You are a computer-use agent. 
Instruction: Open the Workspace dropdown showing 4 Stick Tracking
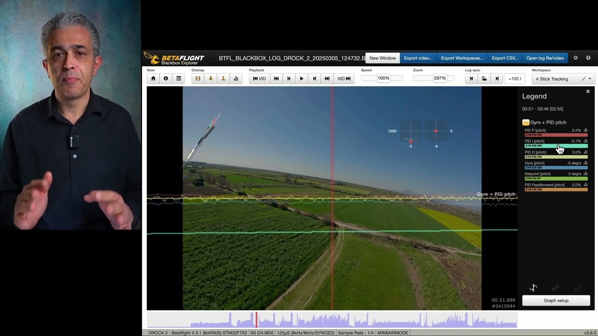pyautogui.click(x=563, y=79)
